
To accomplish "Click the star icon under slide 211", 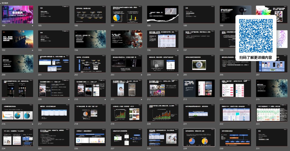I will pos(142,99).
